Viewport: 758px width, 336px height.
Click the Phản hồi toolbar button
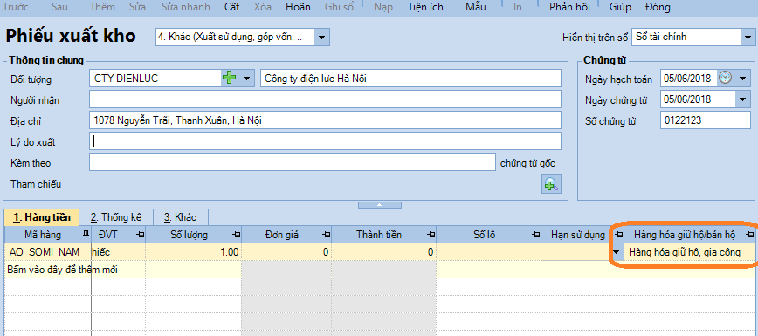[569, 7]
